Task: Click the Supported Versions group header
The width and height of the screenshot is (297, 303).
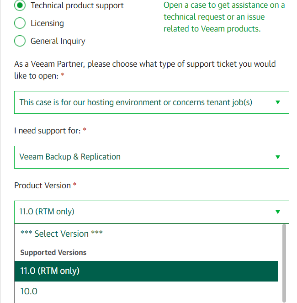Action: point(53,252)
